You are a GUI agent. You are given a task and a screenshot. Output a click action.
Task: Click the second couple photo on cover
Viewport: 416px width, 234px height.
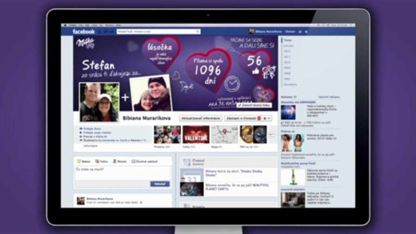151,93
